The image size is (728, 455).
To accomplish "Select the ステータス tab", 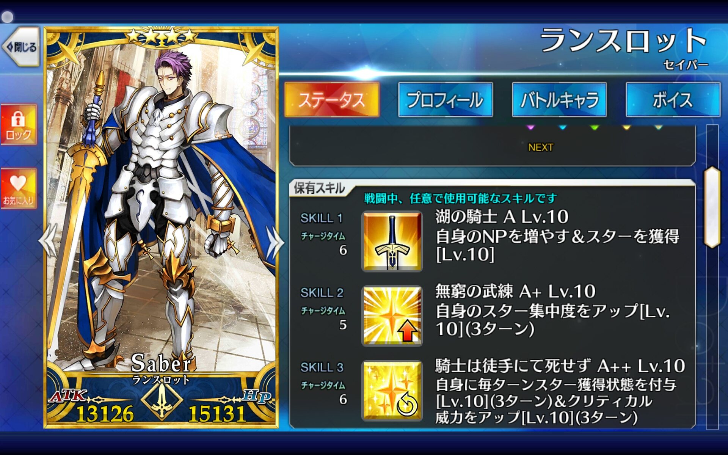I will (332, 100).
